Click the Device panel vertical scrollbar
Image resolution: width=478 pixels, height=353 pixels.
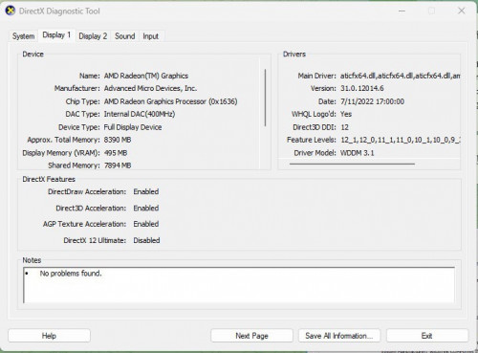tap(265, 98)
